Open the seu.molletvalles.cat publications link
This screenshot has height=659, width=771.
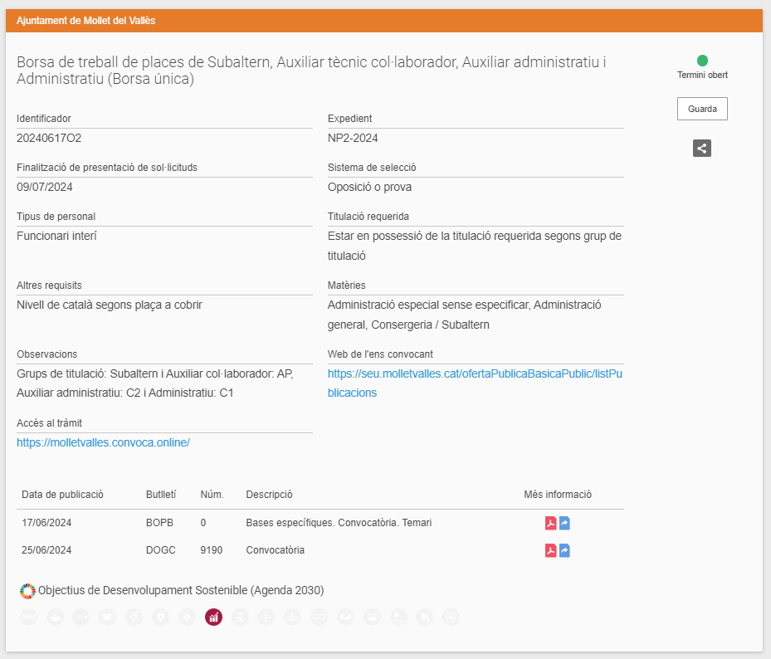tap(475, 383)
